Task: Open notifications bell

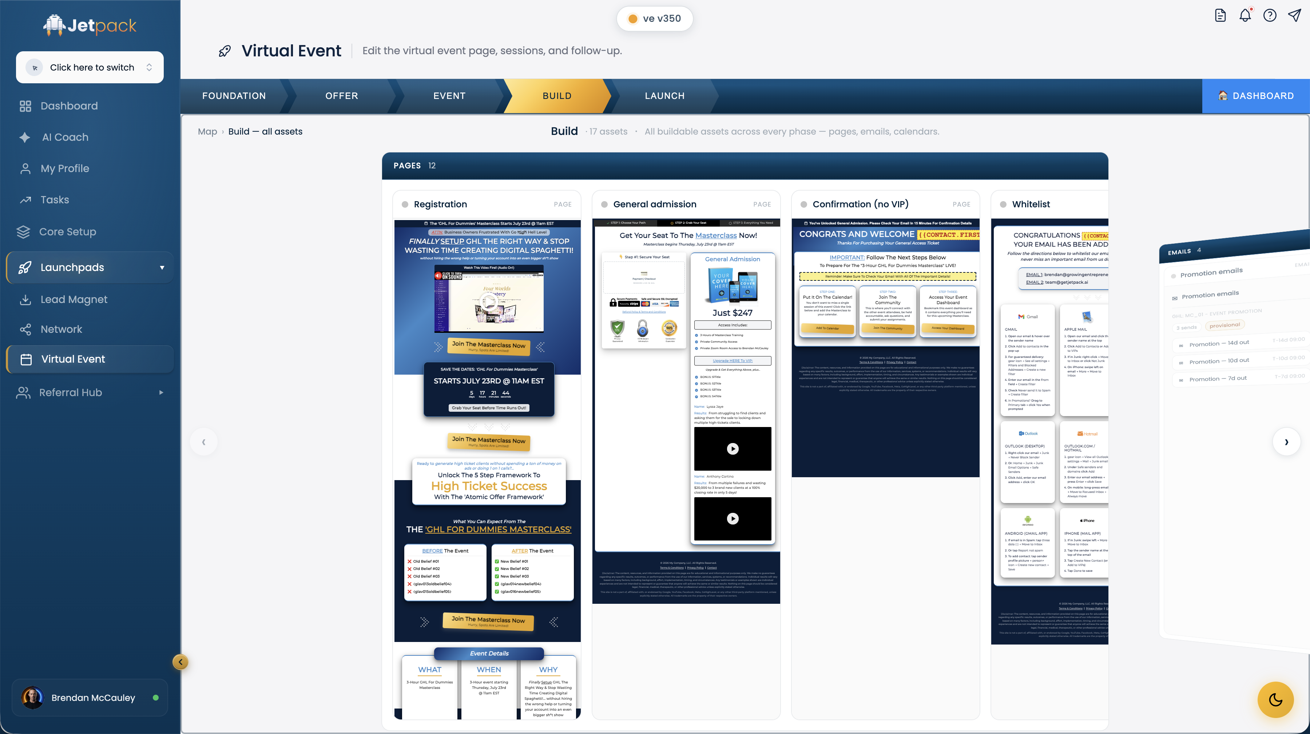Action: [x=1245, y=16]
